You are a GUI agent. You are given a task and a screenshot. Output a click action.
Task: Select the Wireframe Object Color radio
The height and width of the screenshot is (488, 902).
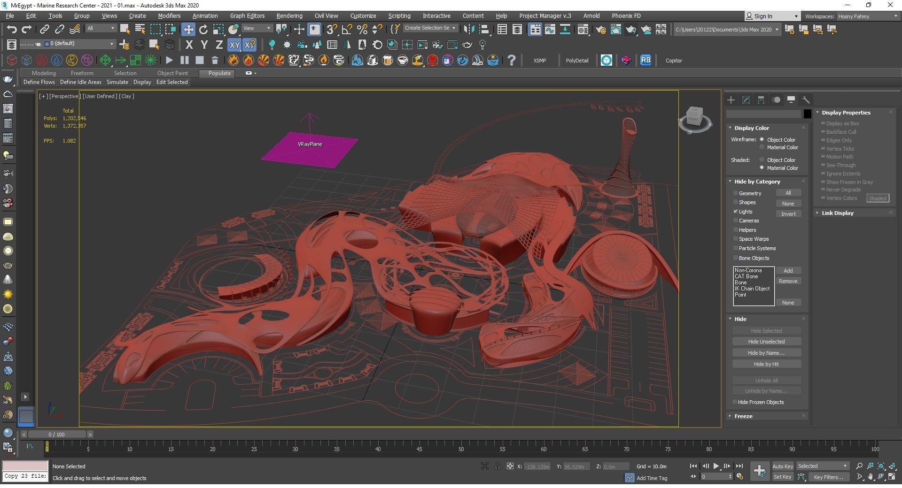[x=762, y=139]
